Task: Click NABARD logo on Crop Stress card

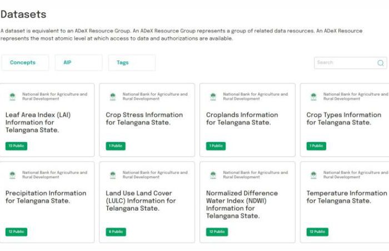Action: click(113, 96)
